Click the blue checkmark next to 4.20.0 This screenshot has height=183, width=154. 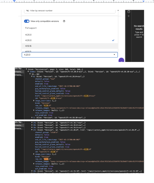coord(113,40)
